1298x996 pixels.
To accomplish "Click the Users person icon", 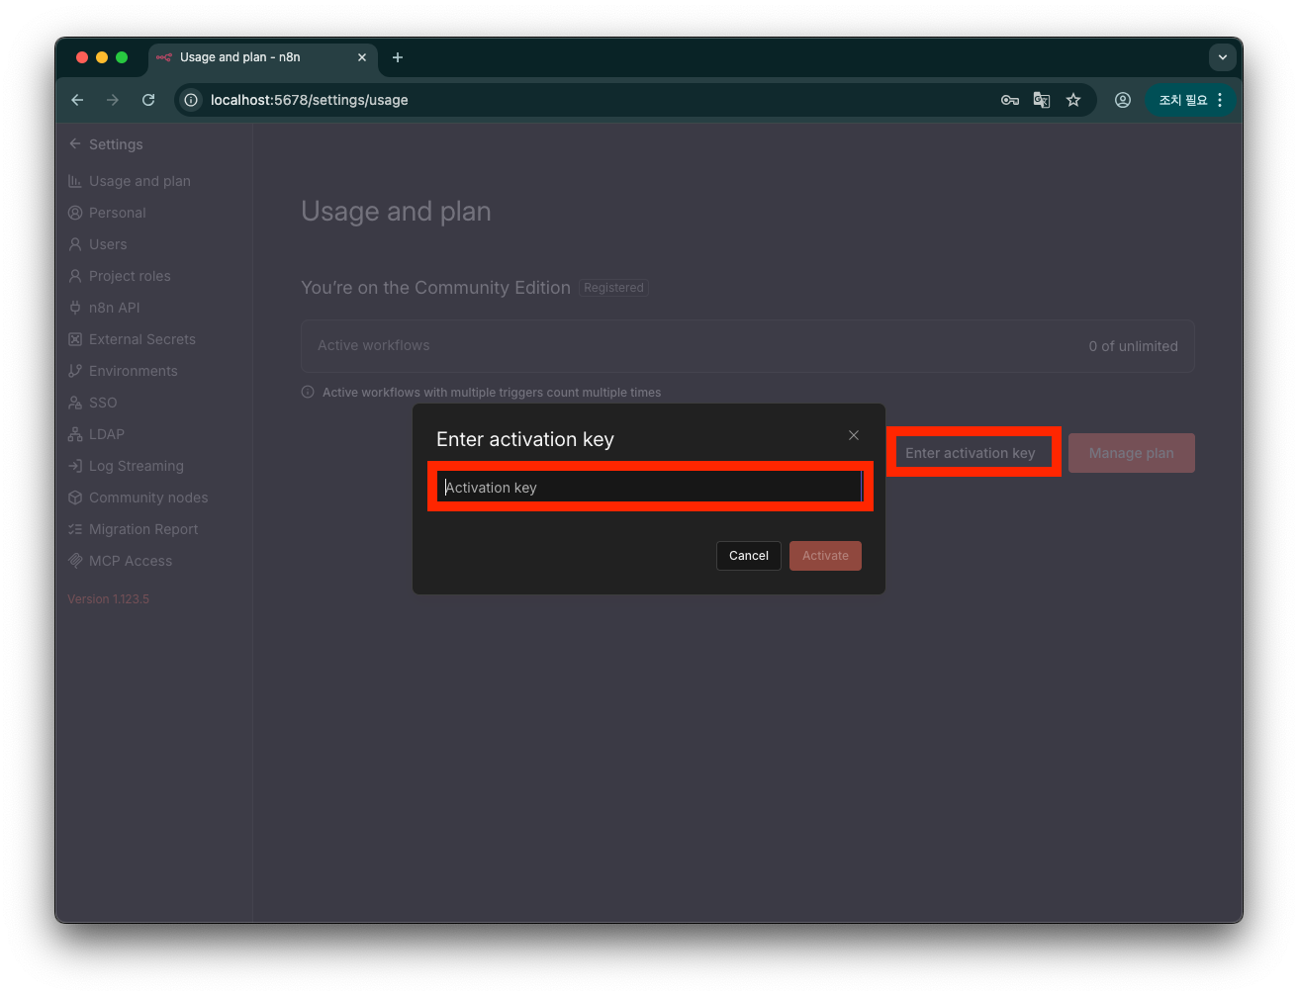I will point(75,244).
